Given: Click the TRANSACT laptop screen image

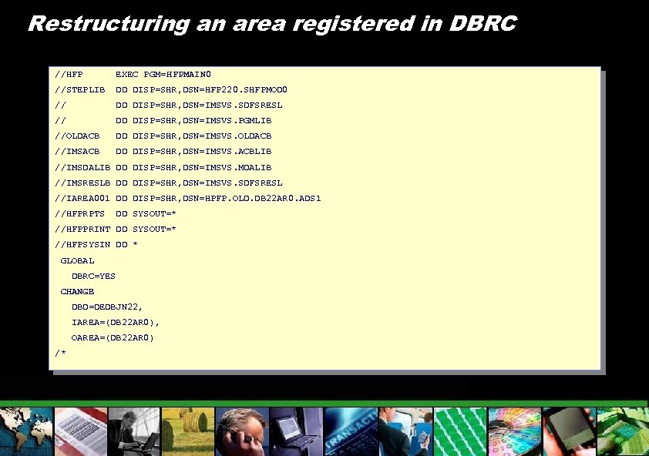Looking at the screenshot, I should pos(351,431).
